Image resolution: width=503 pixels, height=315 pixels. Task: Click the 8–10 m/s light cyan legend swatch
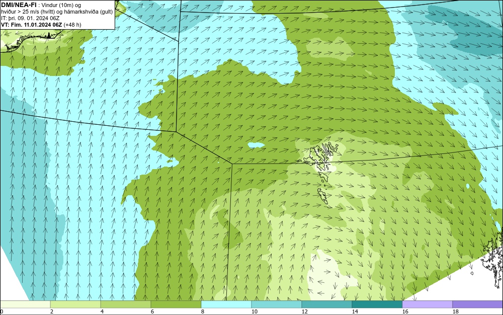pyautogui.click(x=226, y=304)
